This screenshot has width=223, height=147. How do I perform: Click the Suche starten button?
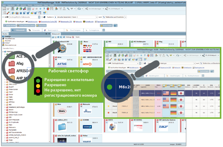[x=10, y=25]
